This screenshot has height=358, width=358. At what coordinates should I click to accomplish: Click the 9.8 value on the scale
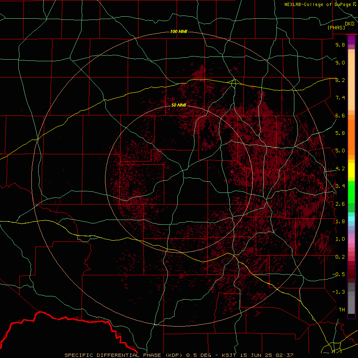pos(340,45)
